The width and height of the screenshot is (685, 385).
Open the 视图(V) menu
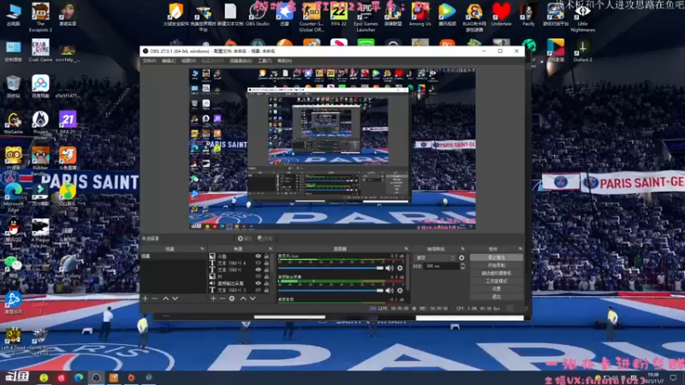[x=188, y=61]
